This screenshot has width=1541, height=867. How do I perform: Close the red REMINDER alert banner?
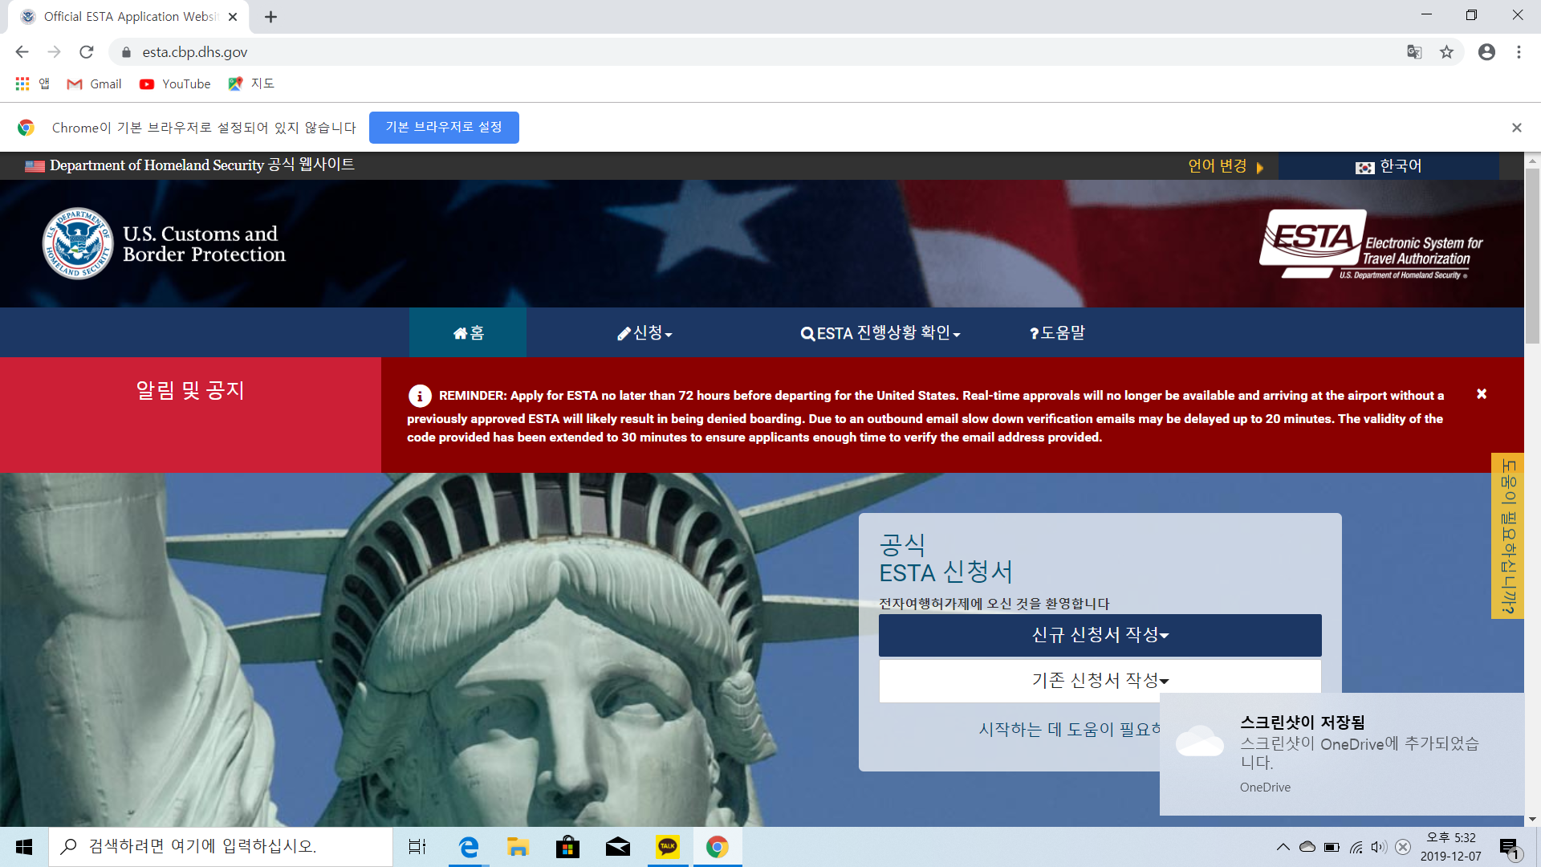pyautogui.click(x=1482, y=393)
